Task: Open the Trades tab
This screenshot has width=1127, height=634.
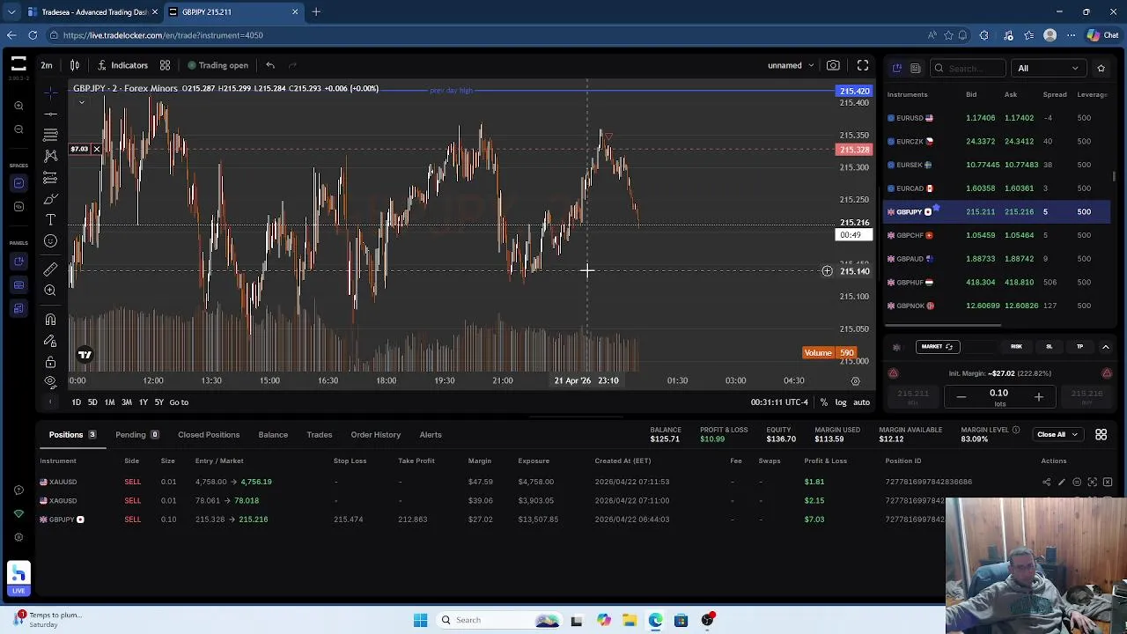Action: (320, 435)
